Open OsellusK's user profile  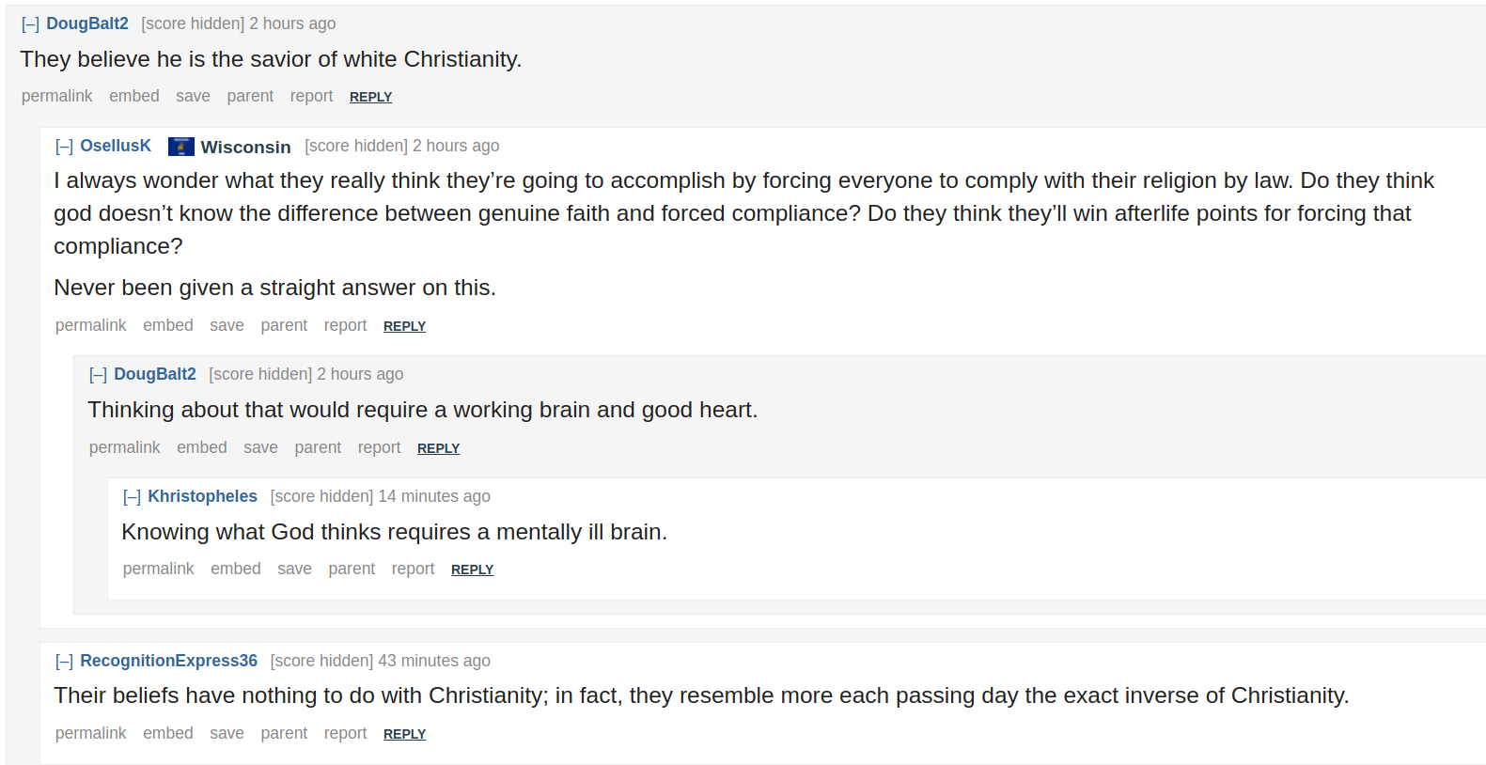pos(116,146)
